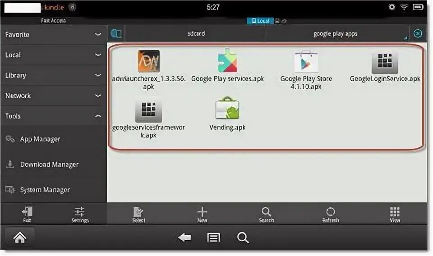433x256 pixels.
Task: Open googleservicesframework.apk icon
Action: click(148, 110)
